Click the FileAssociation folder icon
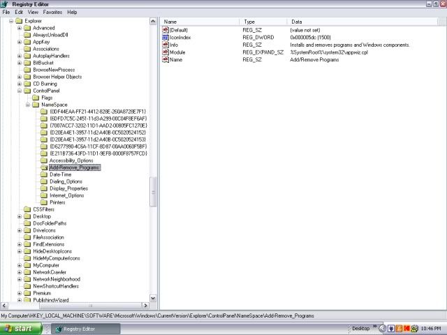The image size is (447, 335). [27, 237]
